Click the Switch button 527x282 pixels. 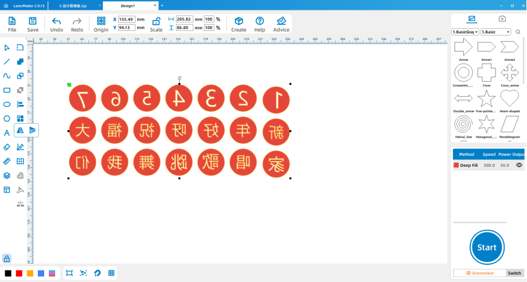click(514, 273)
